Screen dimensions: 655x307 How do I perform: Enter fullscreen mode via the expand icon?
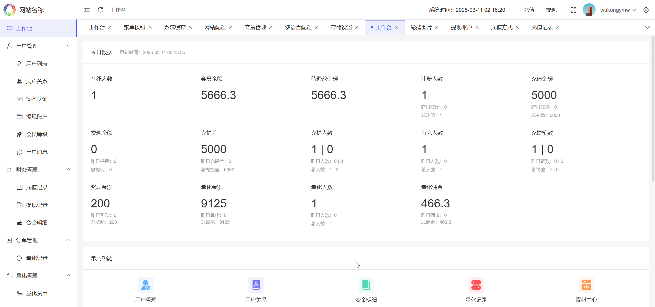573,10
